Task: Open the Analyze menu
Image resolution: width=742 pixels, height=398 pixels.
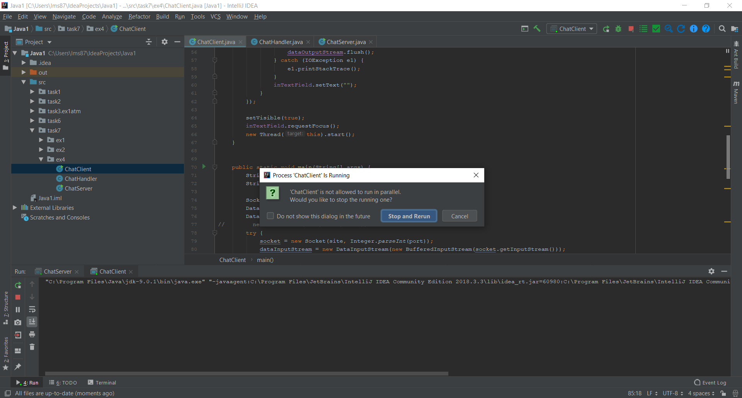Action: click(x=112, y=17)
